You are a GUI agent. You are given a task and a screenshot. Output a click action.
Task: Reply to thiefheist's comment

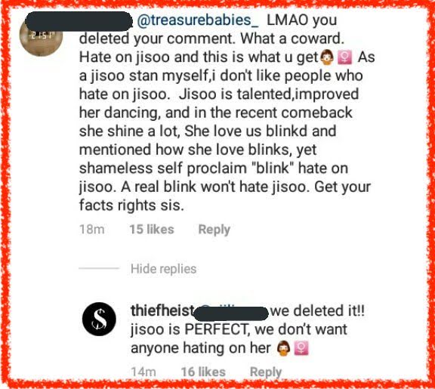tap(266, 372)
